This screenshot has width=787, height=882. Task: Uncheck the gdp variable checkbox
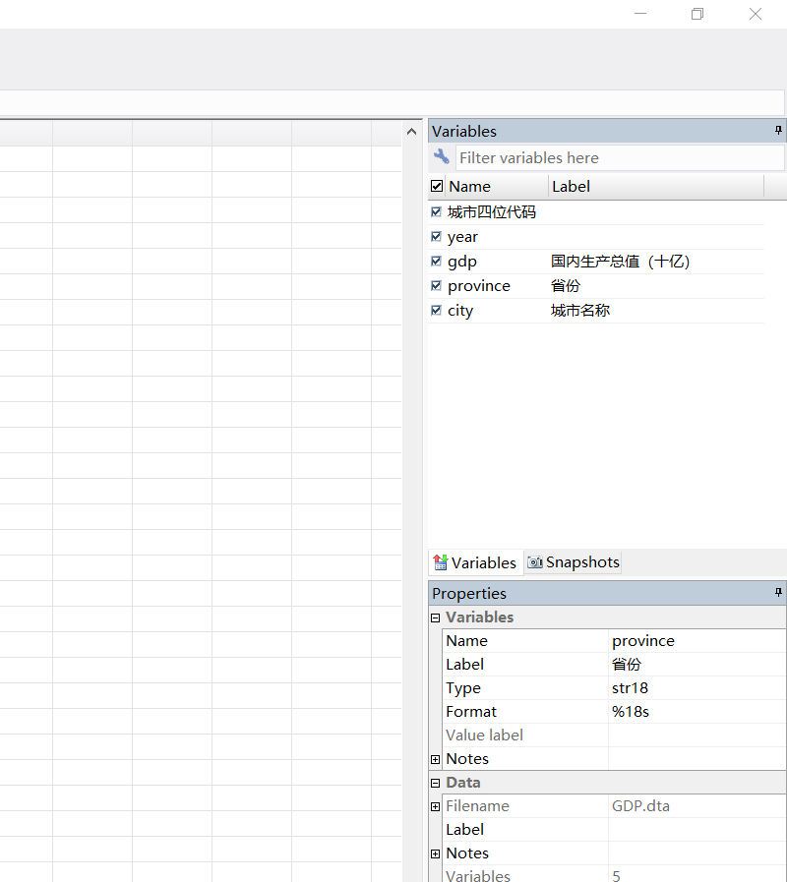click(436, 262)
